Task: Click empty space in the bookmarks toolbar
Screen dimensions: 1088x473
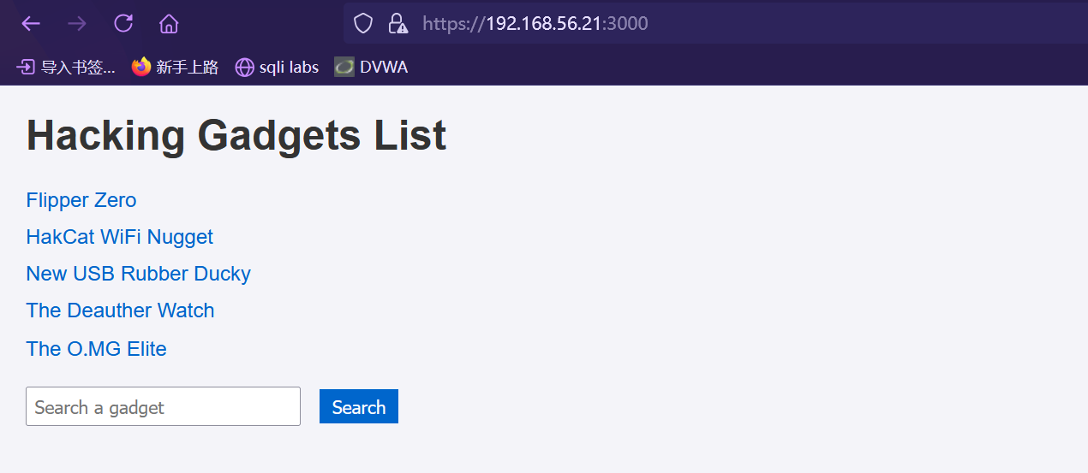Action: tap(728, 67)
